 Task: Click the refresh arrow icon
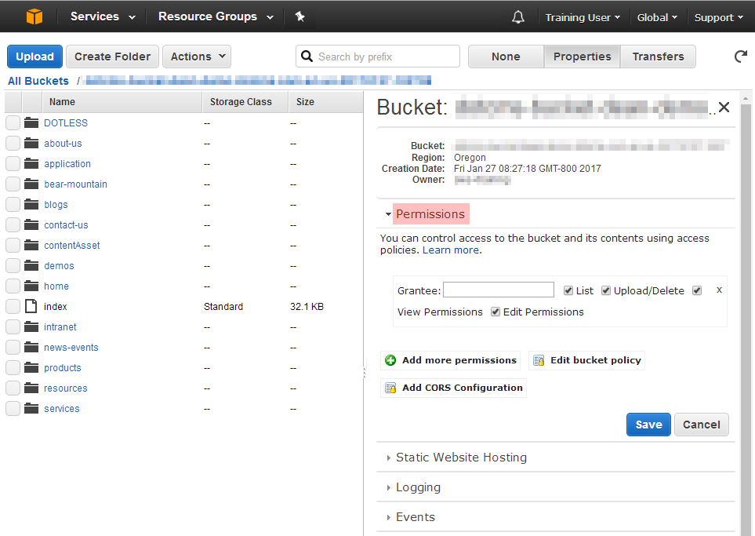[x=740, y=57]
